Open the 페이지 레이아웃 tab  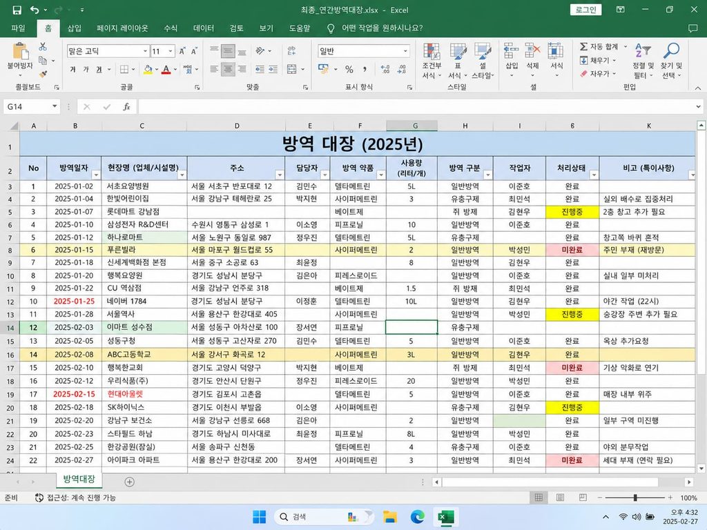(122, 28)
